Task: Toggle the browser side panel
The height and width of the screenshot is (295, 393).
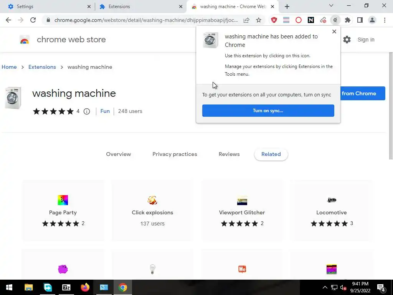Action: pyautogui.click(x=360, y=20)
